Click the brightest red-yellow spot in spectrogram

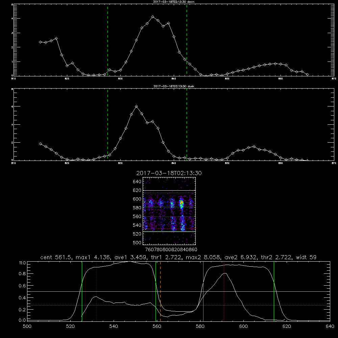182,202
